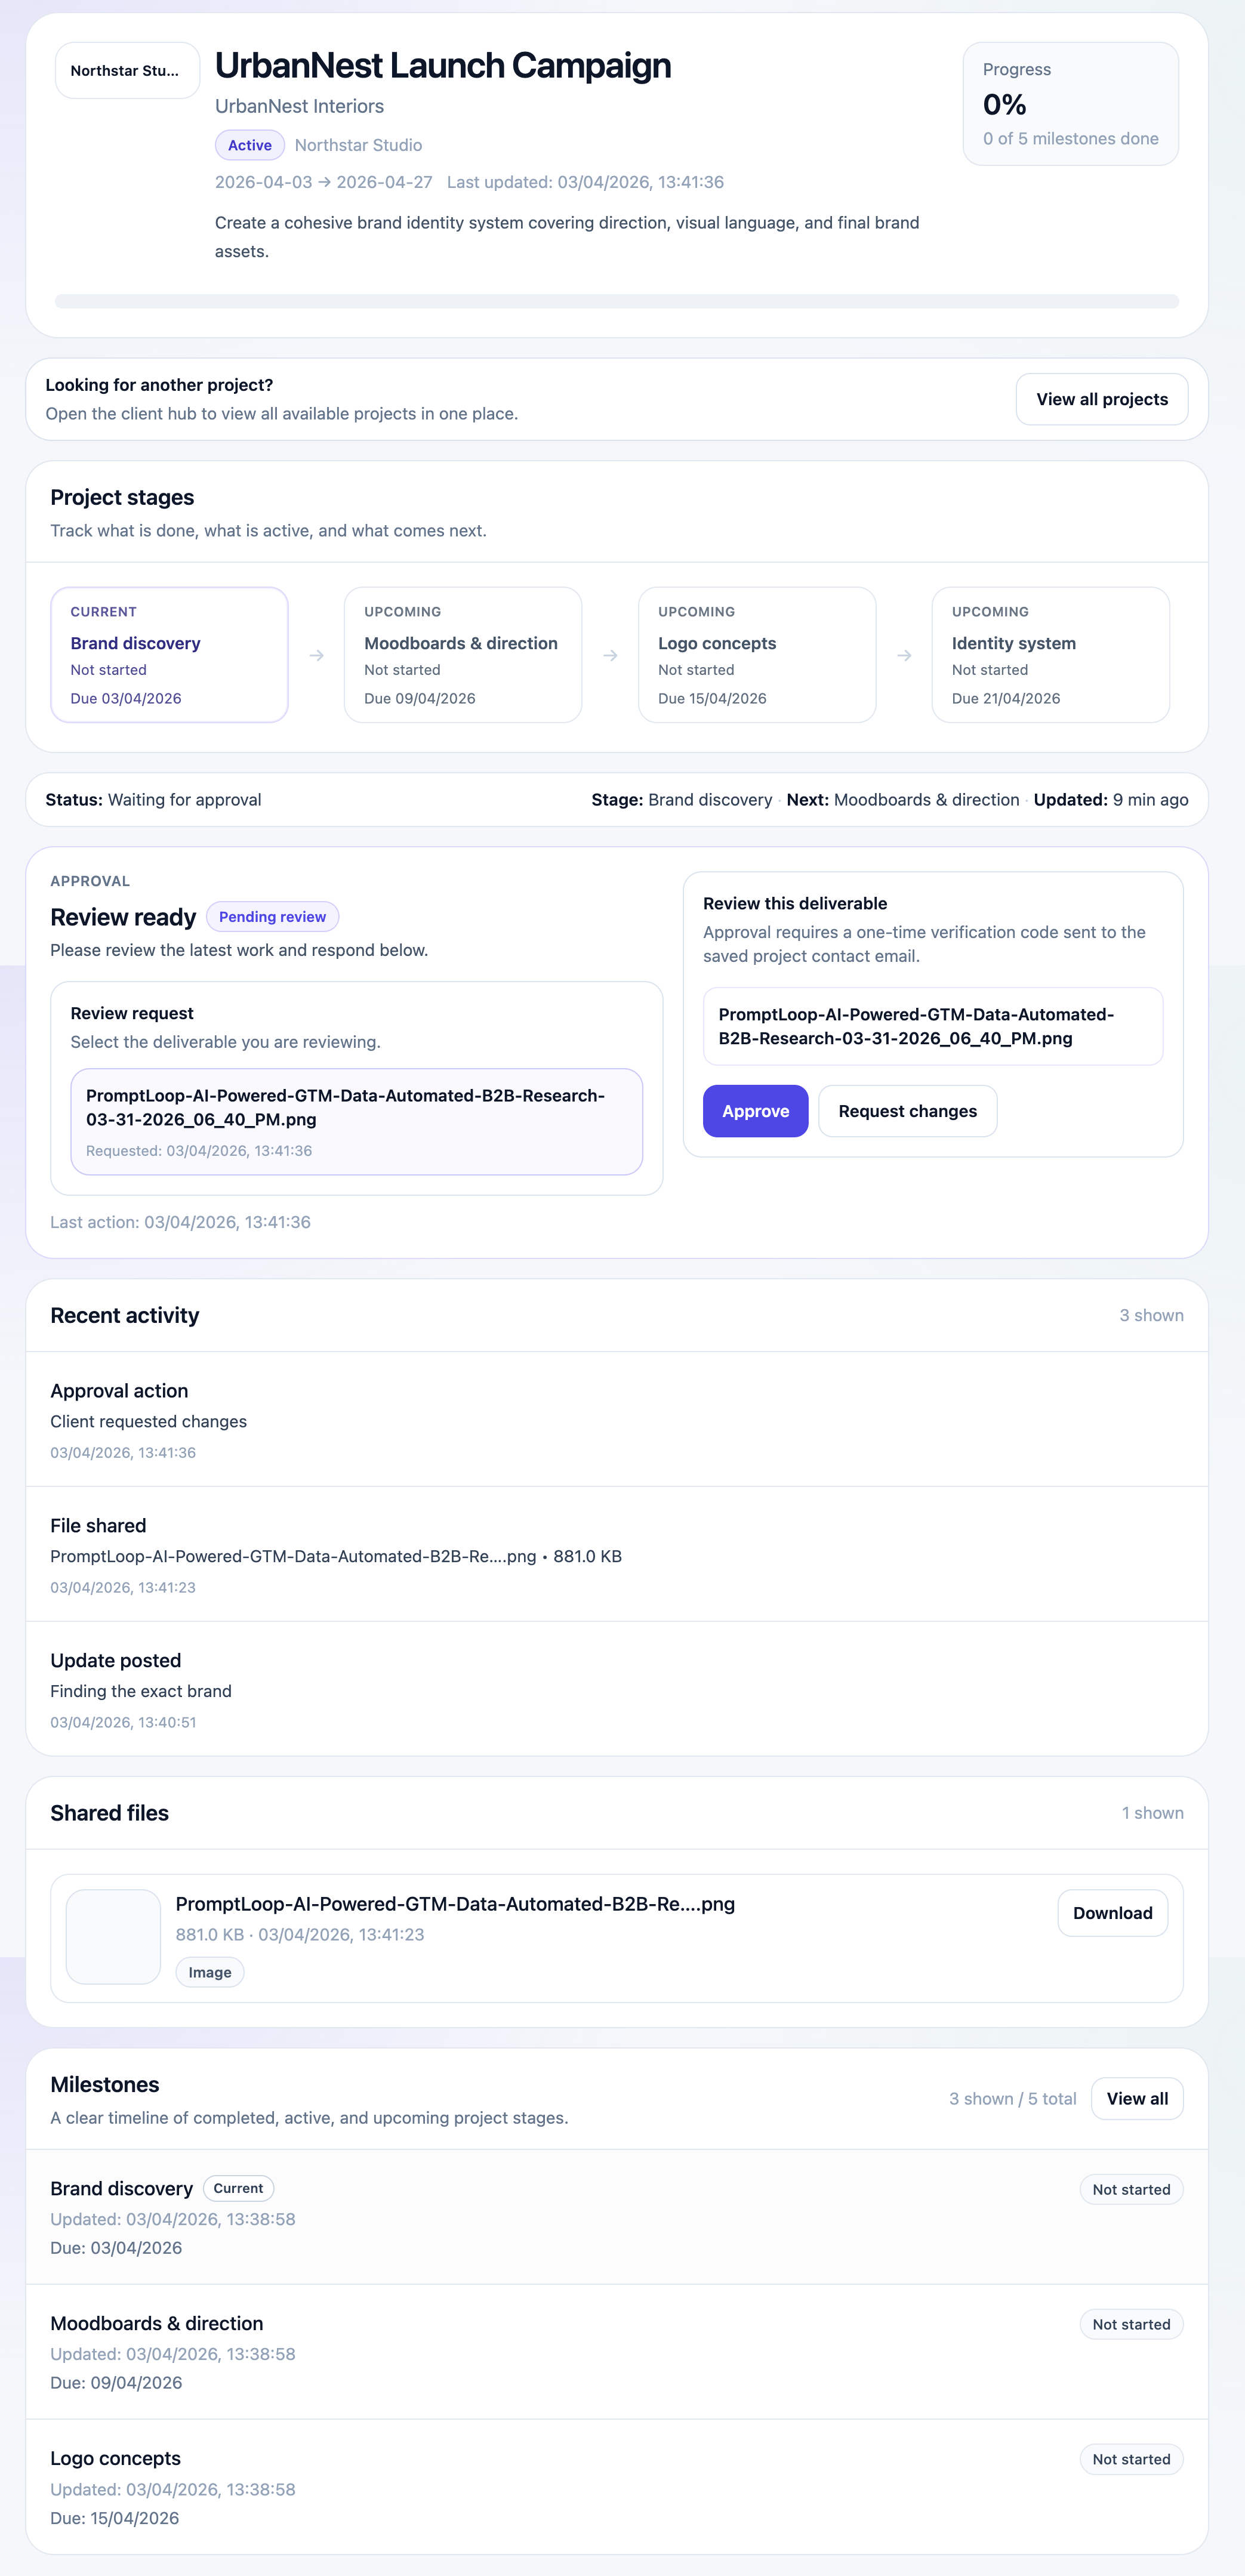Select the PromptLoop deliverable in Review request
This screenshot has width=1245, height=2576.
pos(356,1121)
